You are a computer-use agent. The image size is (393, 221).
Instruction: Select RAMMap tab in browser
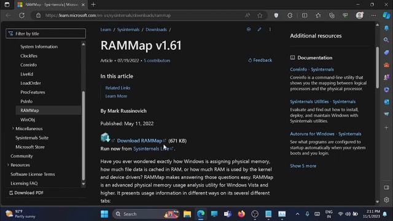pyautogui.click(x=52, y=4)
